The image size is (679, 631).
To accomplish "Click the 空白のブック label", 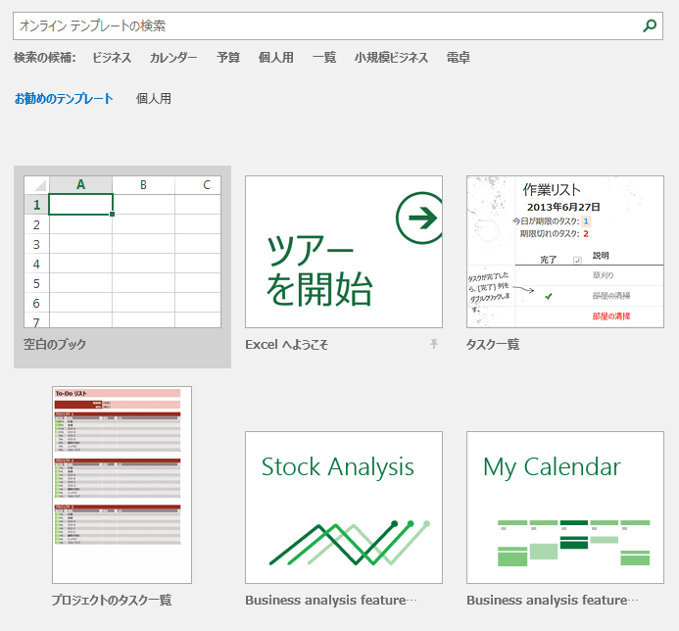I will 55,344.
